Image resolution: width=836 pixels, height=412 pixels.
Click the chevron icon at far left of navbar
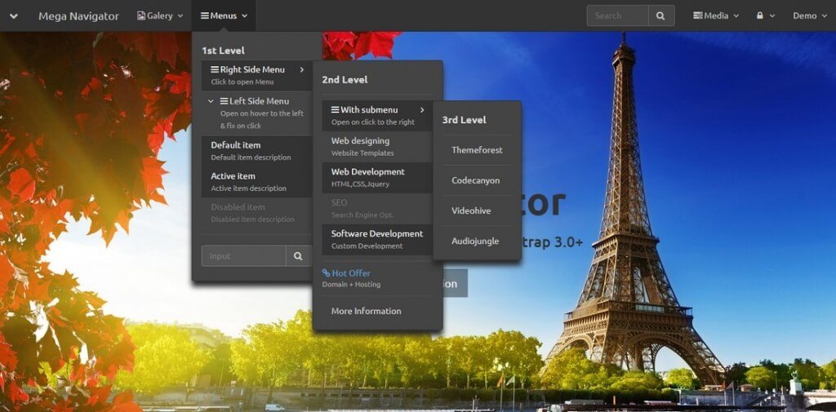[x=14, y=16]
